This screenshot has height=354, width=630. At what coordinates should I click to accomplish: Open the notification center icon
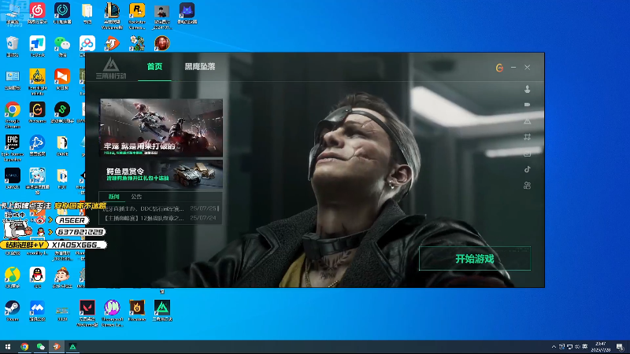(x=621, y=347)
